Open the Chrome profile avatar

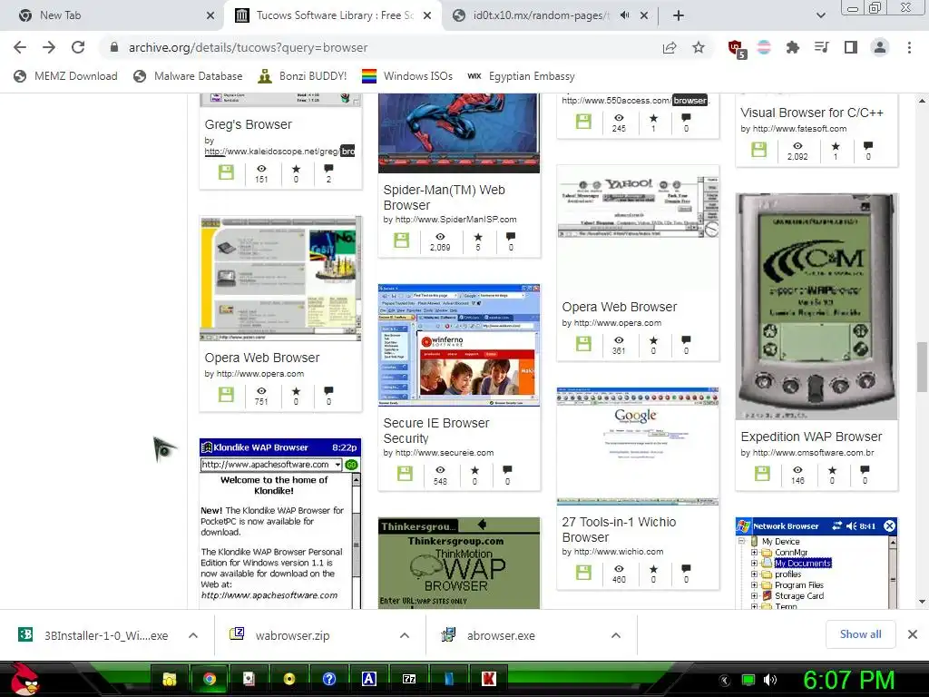[x=880, y=47]
